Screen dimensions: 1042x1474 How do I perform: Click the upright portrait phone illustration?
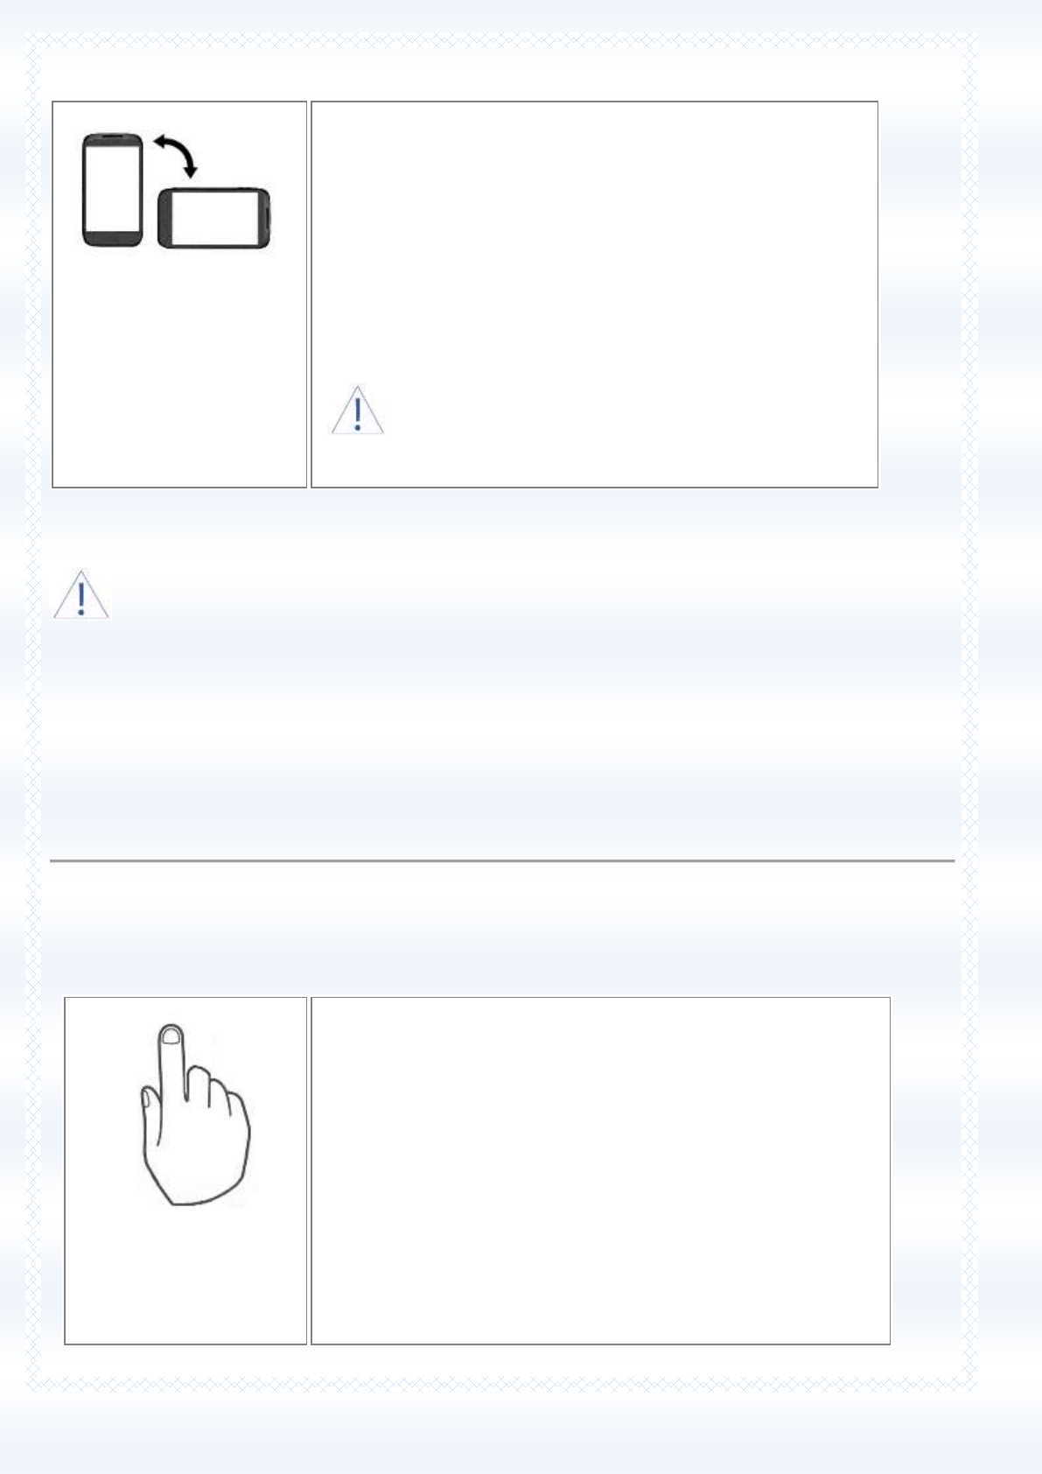point(113,190)
